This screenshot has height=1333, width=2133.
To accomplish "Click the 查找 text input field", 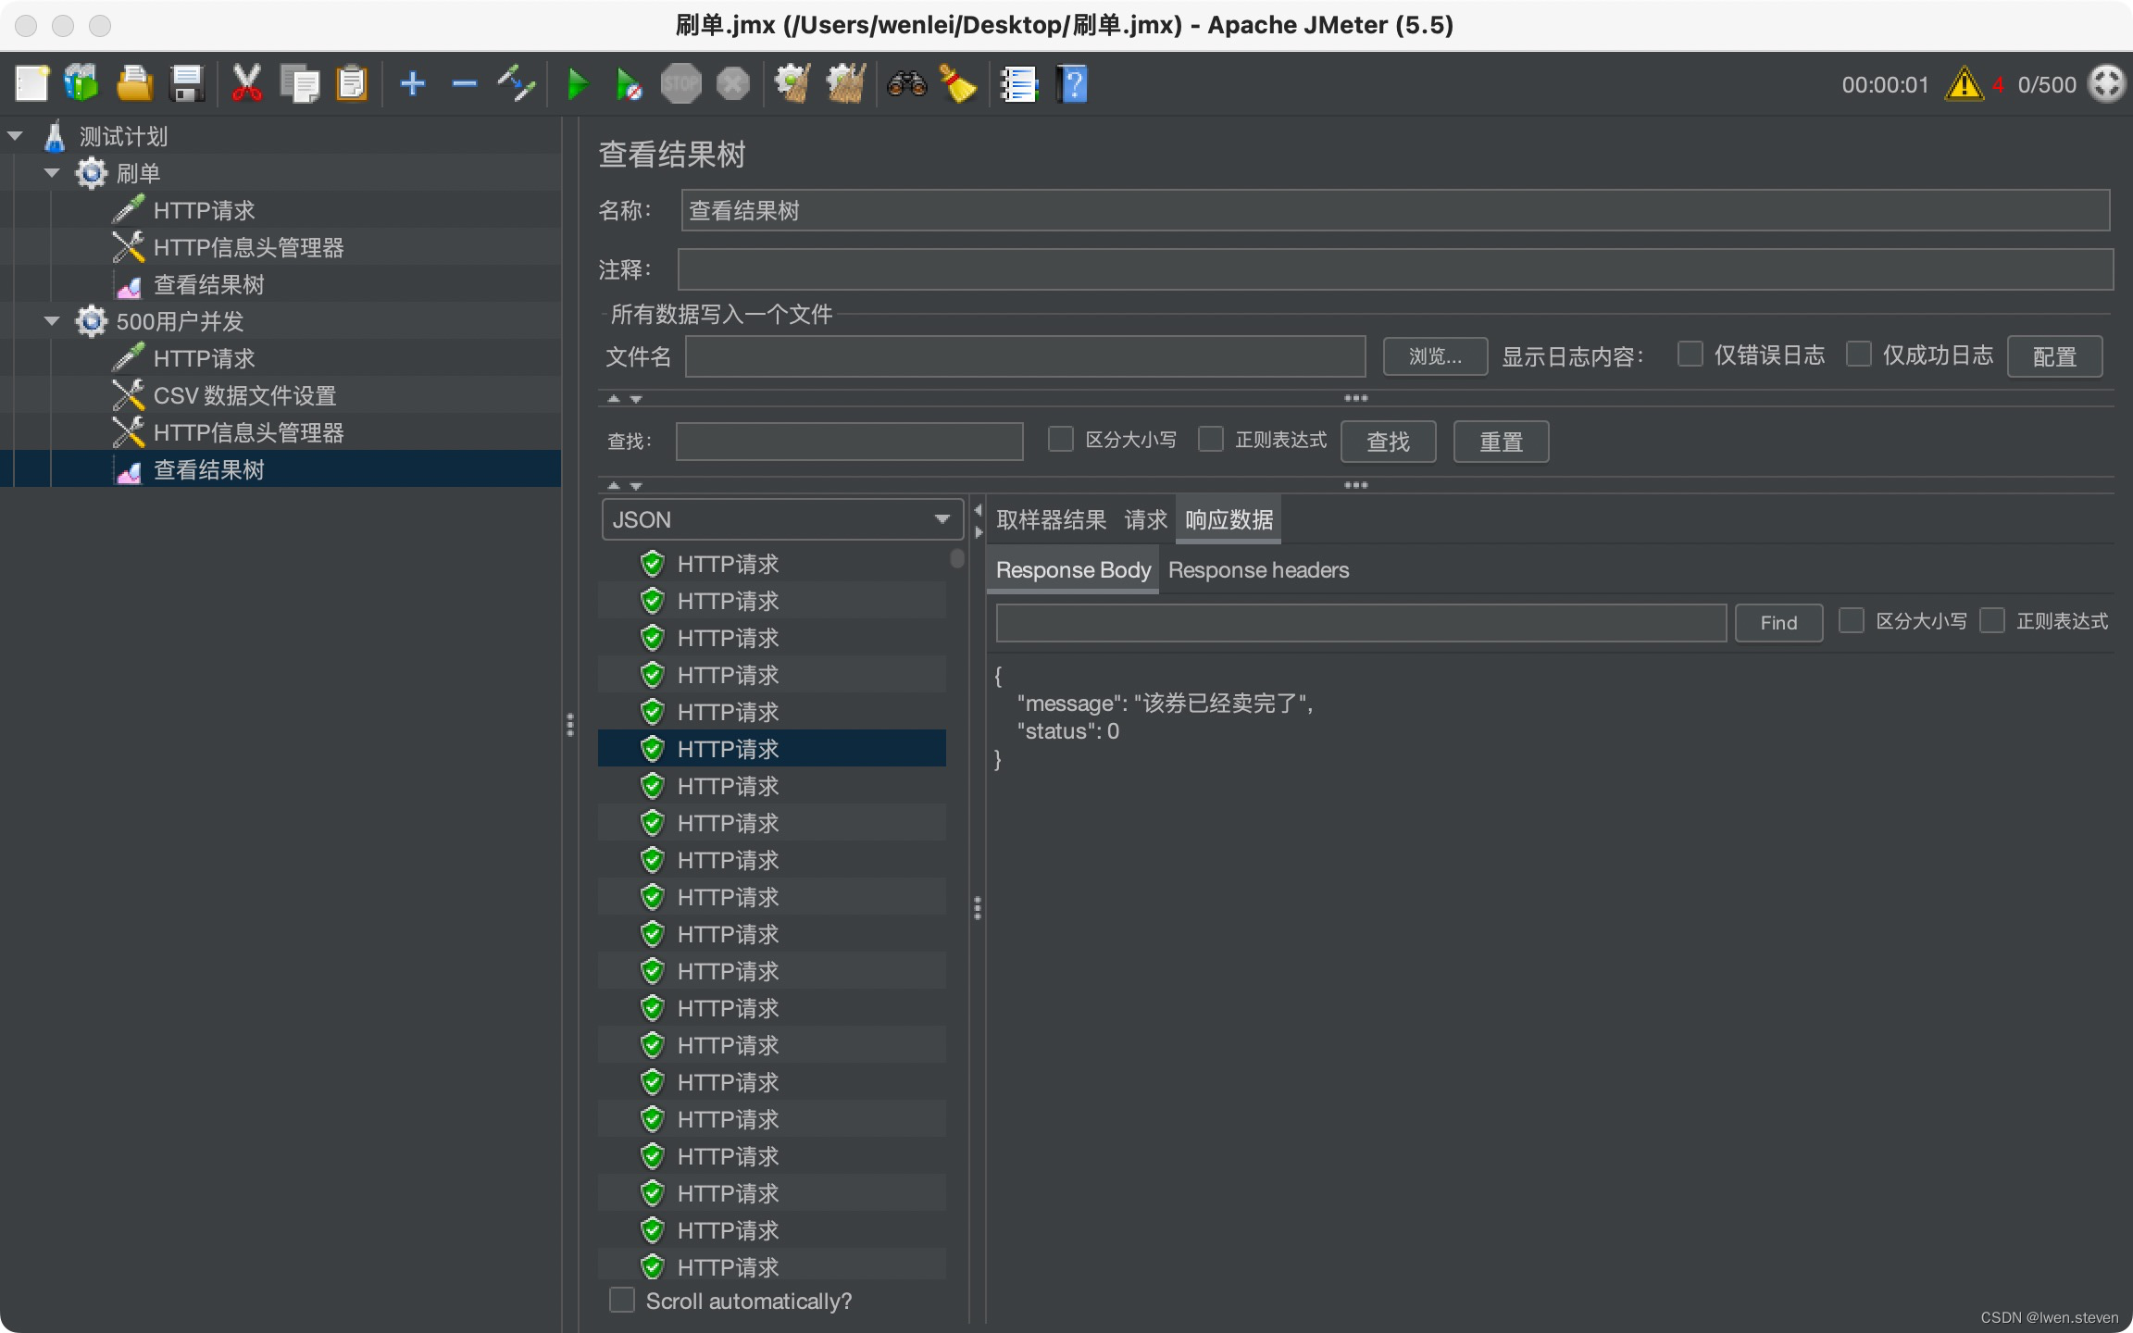I will pyautogui.click(x=850, y=442).
